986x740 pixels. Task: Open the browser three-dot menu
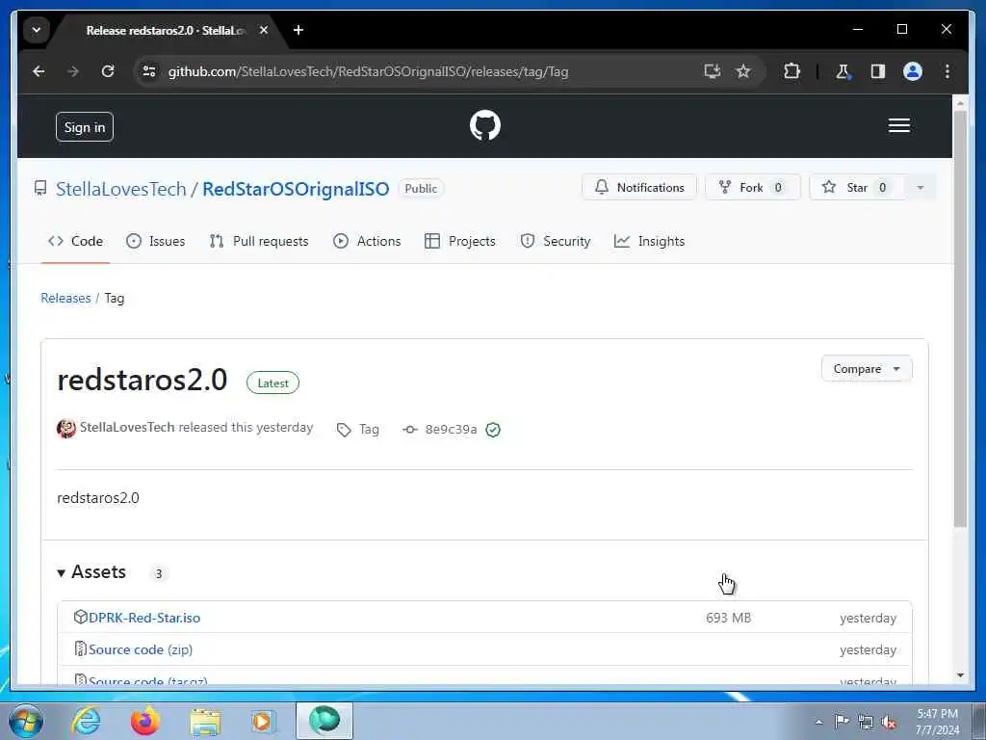[x=947, y=71]
